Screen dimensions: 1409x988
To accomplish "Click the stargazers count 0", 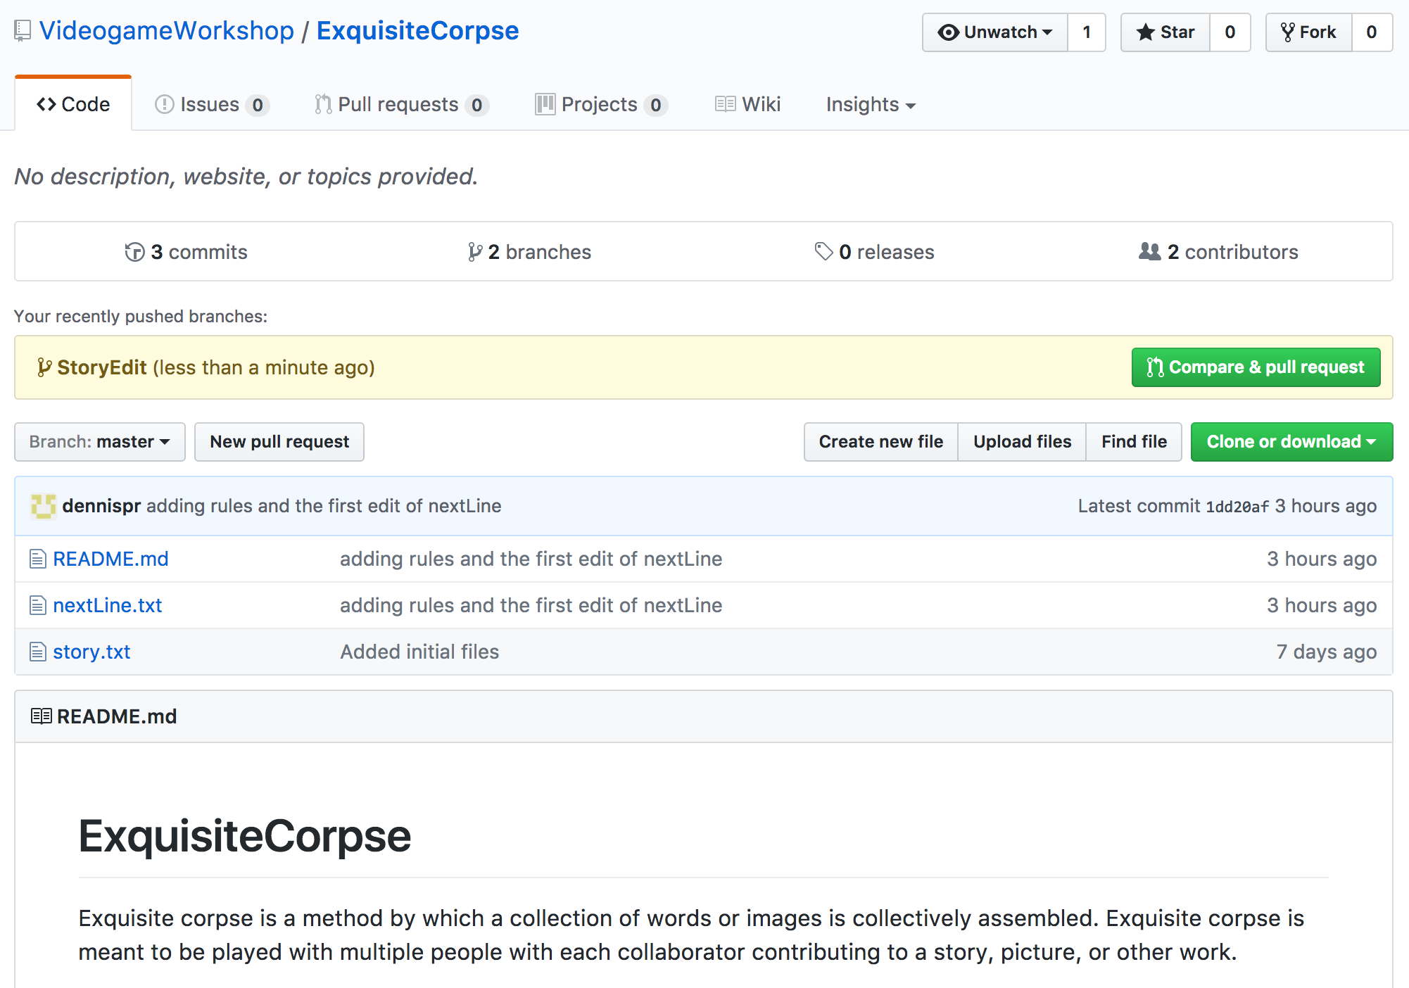I will (x=1230, y=32).
